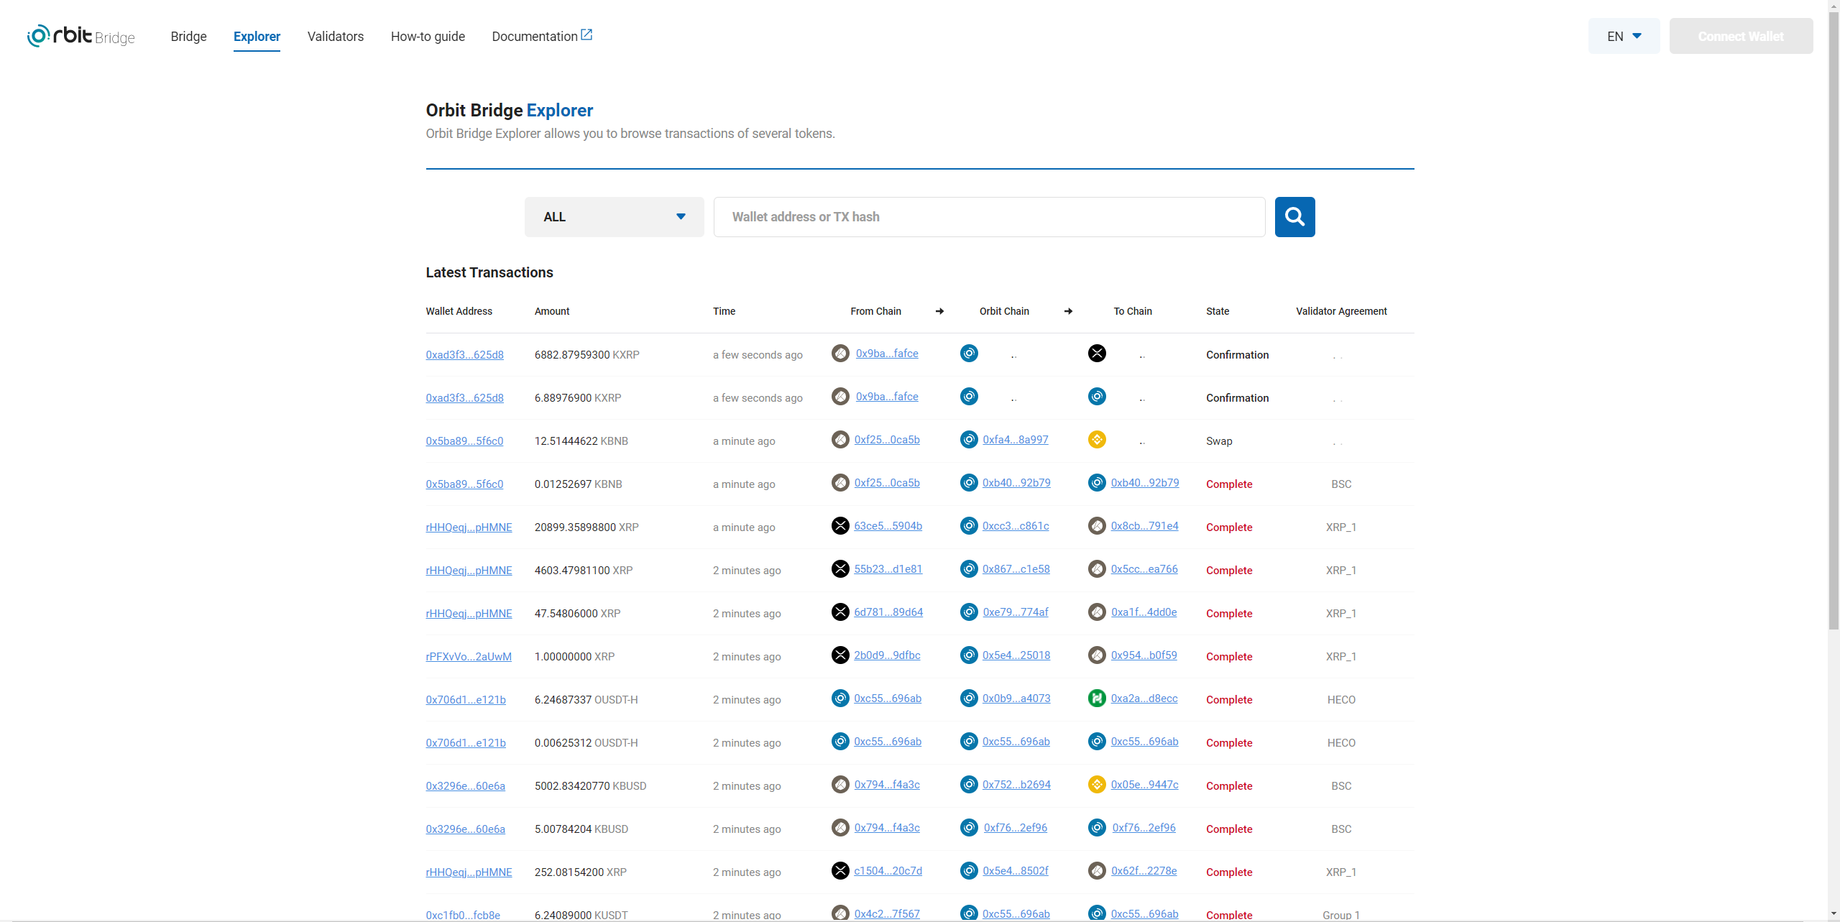
Task: Open the Validators page
Action: tap(336, 37)
